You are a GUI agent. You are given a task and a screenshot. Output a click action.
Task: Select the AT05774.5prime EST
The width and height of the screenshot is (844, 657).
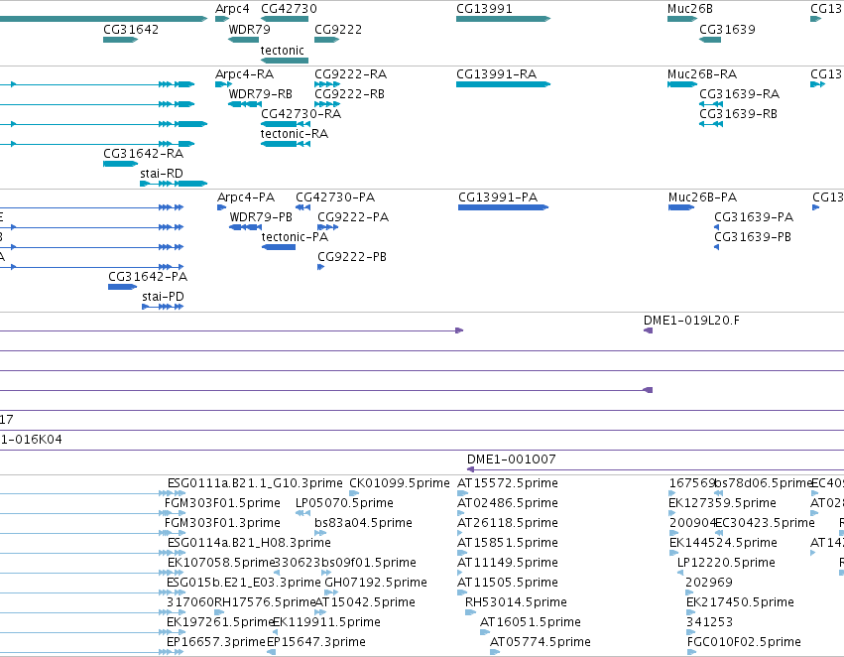coord(495,653)
